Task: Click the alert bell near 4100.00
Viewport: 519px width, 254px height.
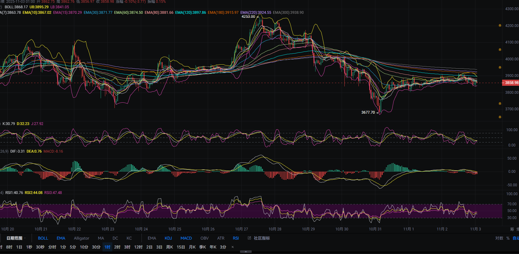Action: click(500, 49)
